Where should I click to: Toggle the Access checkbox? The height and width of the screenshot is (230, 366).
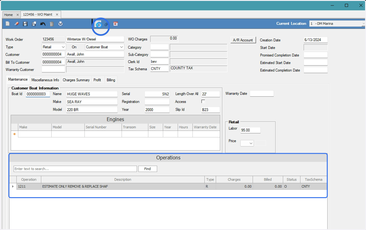pos(203,101)
